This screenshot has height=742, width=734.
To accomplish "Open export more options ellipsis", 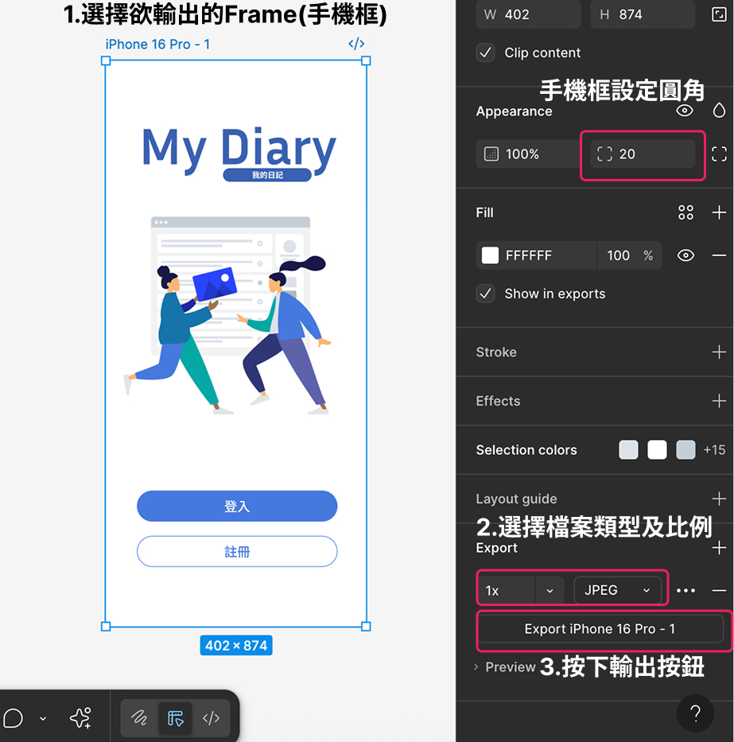I will click(x=685, y=590).
